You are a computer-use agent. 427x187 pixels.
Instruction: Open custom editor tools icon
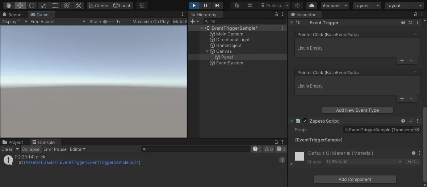(x=79, y=5)
